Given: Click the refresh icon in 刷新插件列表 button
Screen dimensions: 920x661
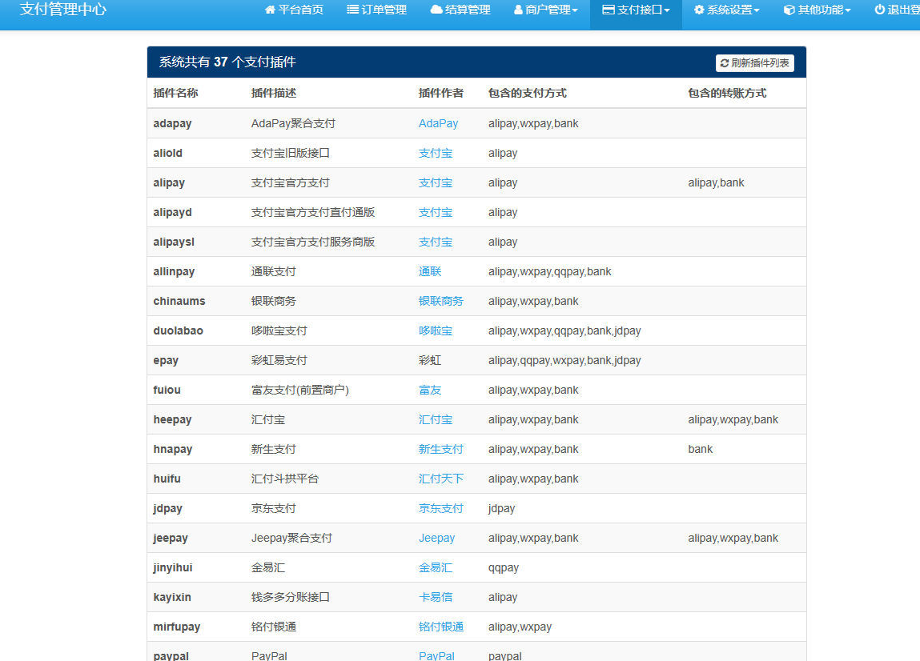Looking at the screenshot, I should pos(725,63).
